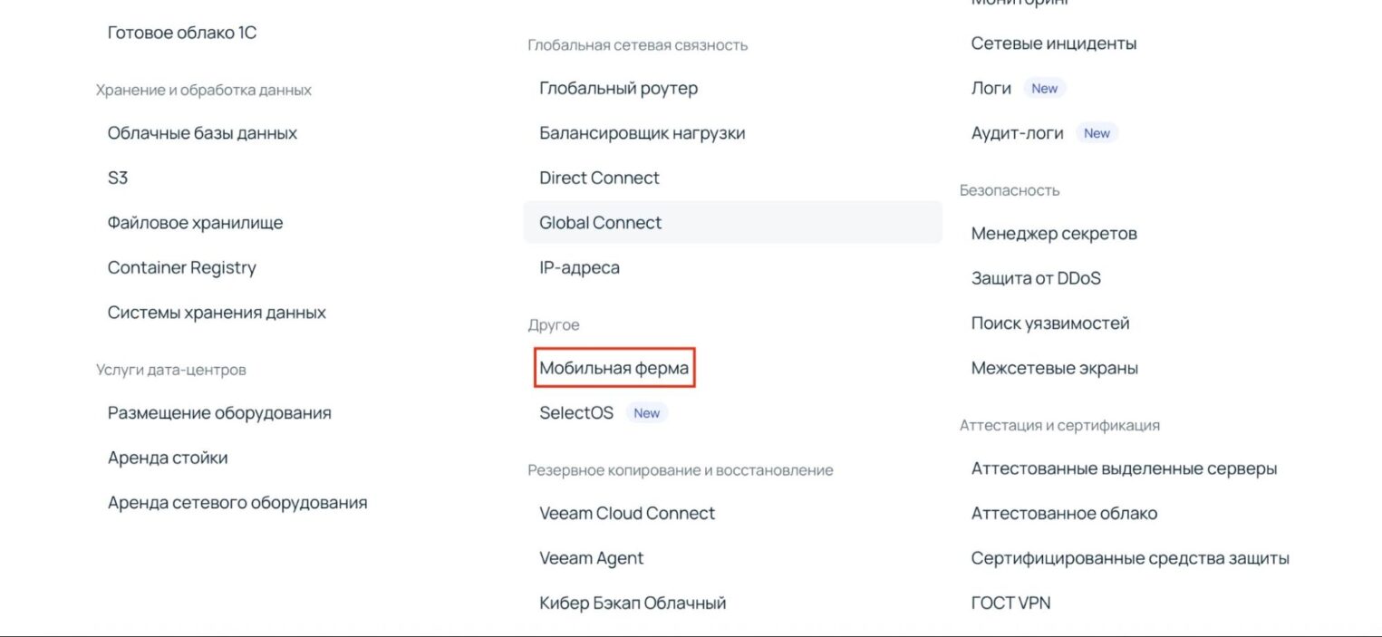1382x637 pixels.
Task: Select Мобильная ферма from the menu
Action: point(614,369)
